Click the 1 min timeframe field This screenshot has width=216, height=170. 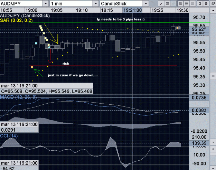tap(71, 4)
